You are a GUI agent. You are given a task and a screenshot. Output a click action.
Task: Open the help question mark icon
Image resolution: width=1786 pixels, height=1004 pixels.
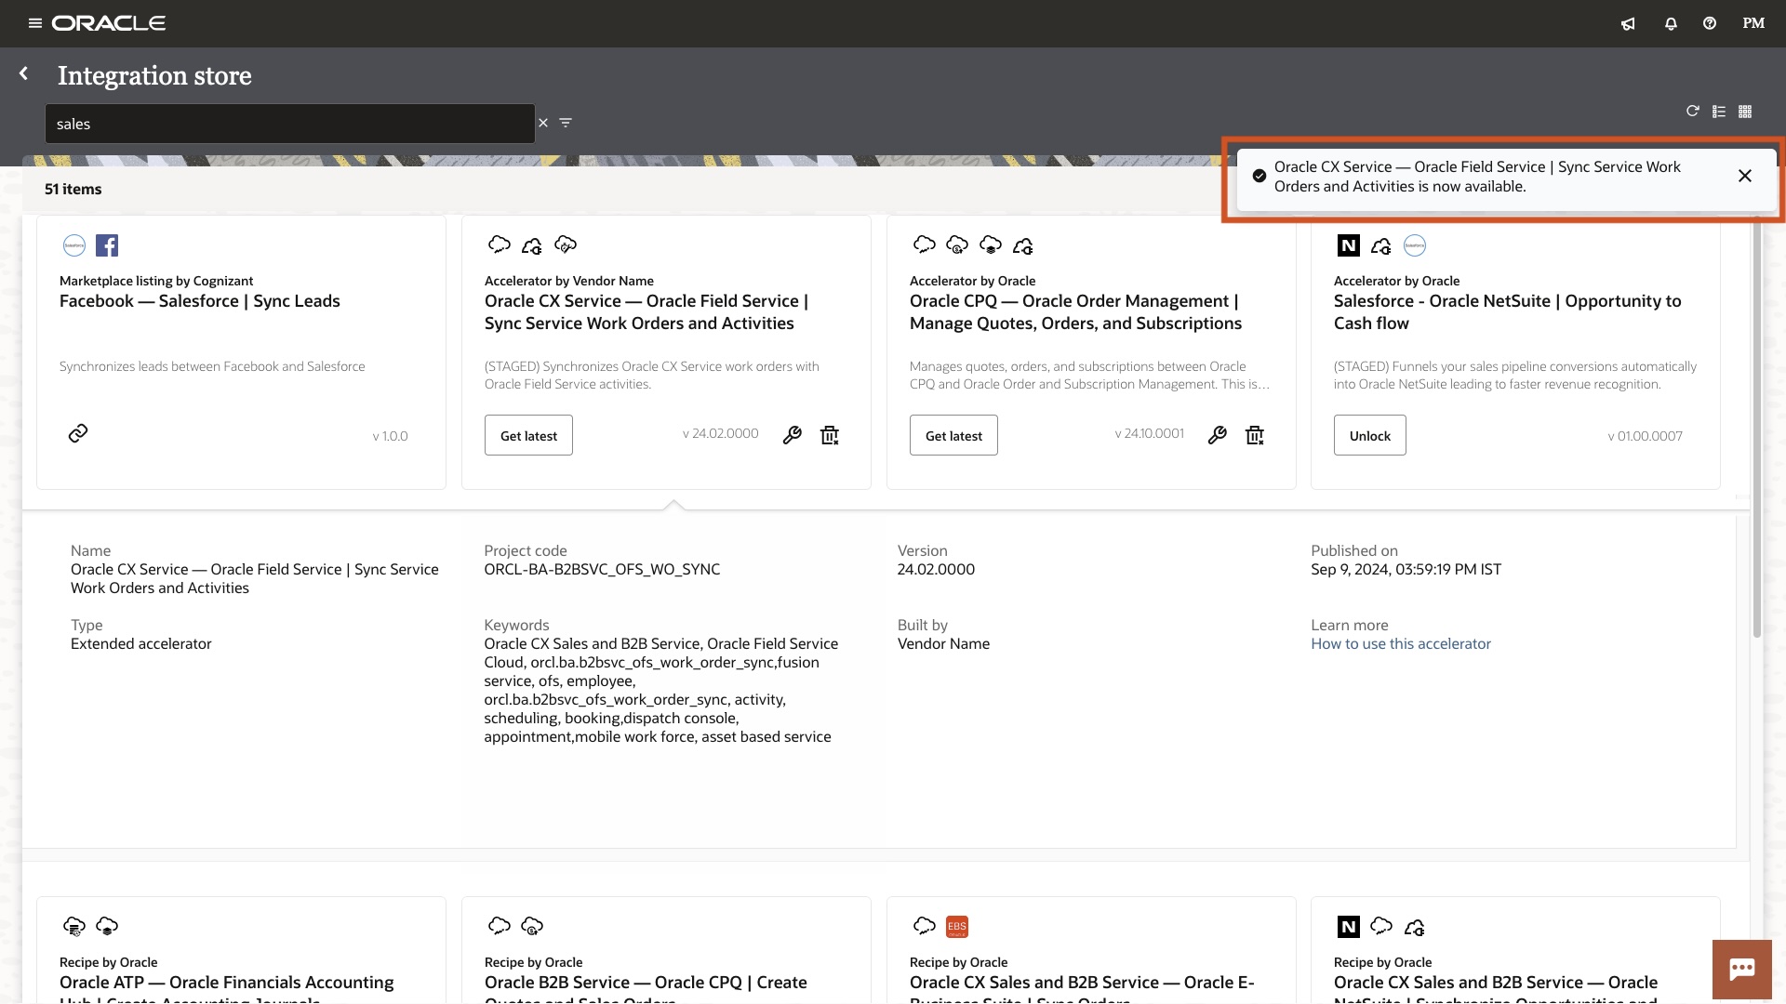point(1710,23)
